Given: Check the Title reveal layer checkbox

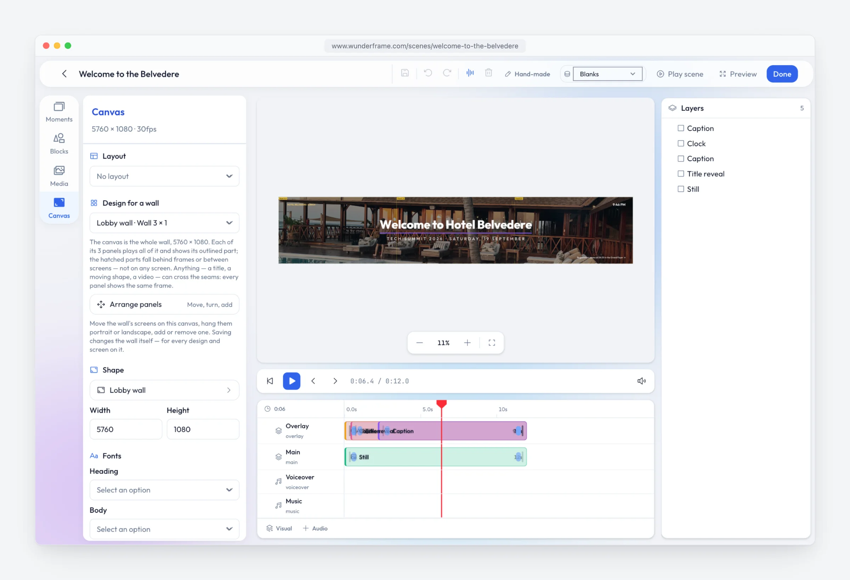Looking at the screenshot, I should [x=681, y=174].
